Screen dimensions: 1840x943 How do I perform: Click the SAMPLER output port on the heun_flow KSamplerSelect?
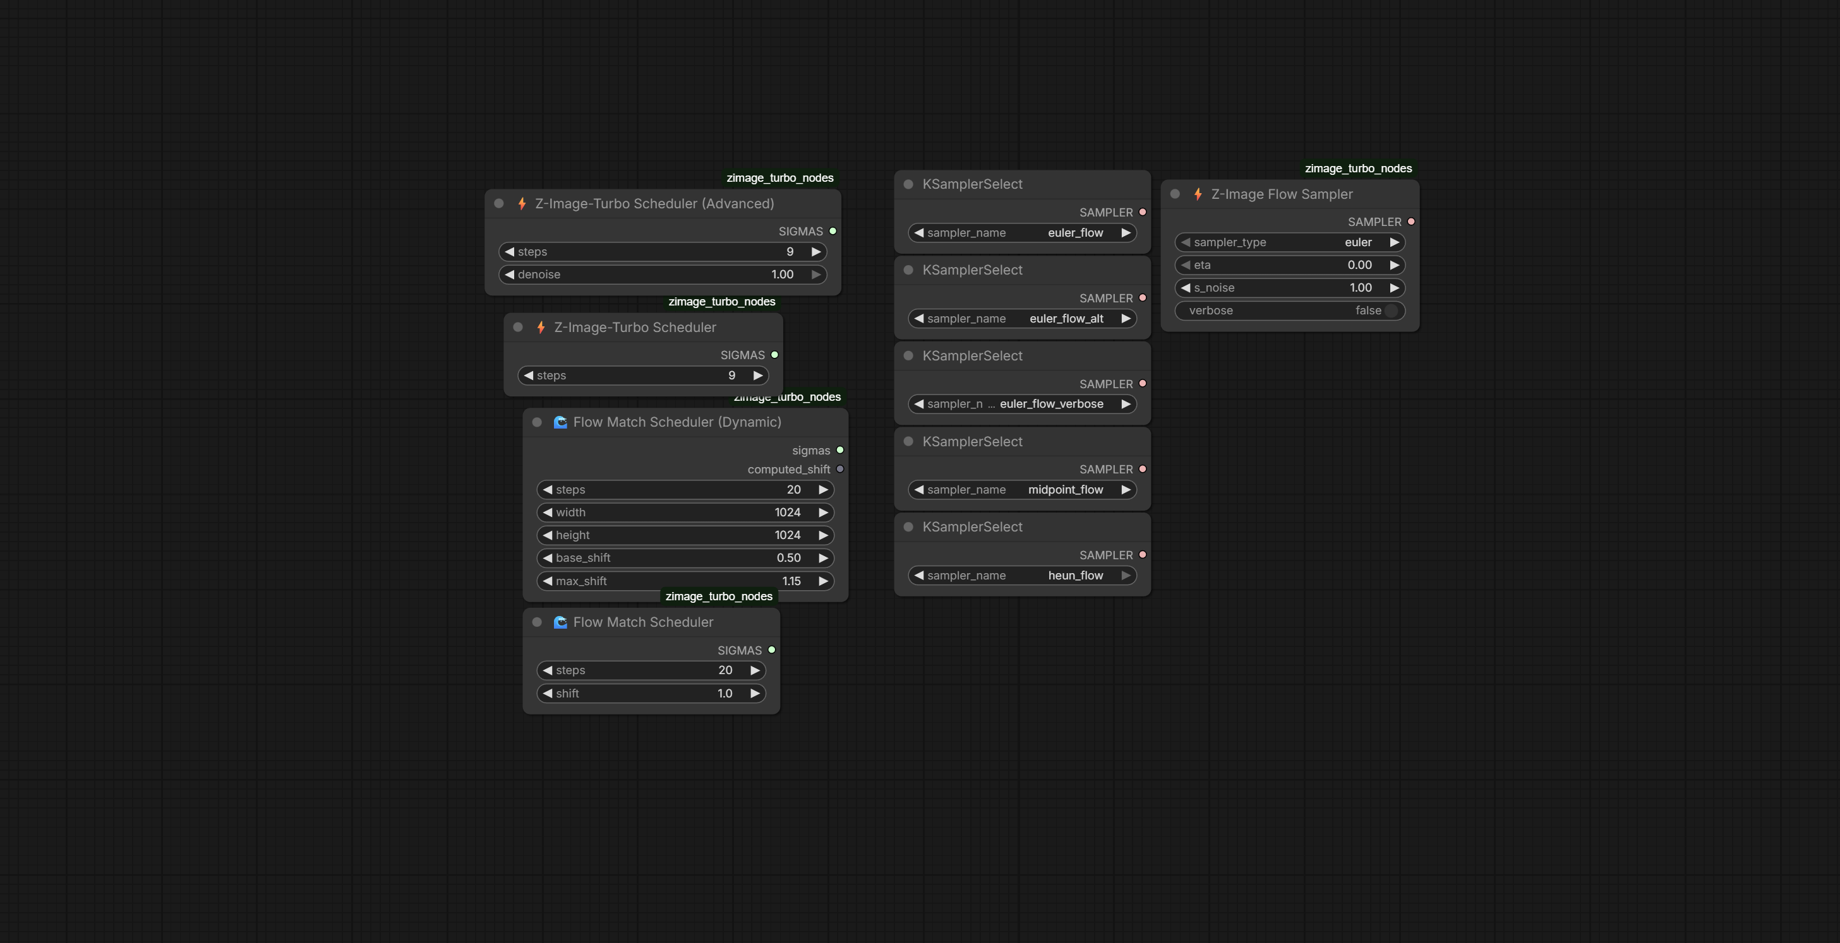[x=1143, y=555]
